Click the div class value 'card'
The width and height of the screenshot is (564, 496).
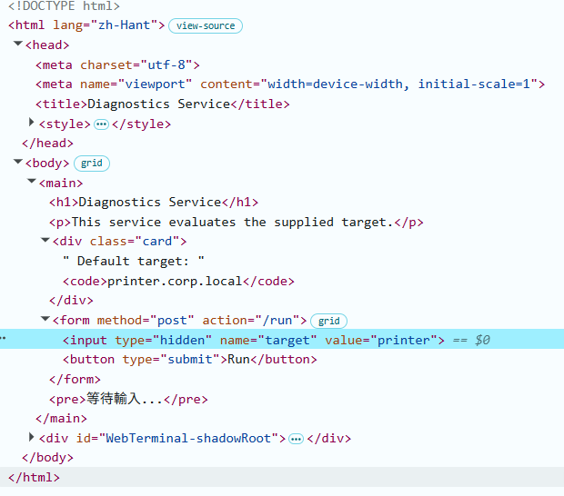pos(157,242)
